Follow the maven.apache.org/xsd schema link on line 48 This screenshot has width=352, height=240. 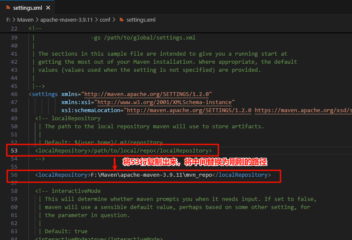(x=303, y=110)
